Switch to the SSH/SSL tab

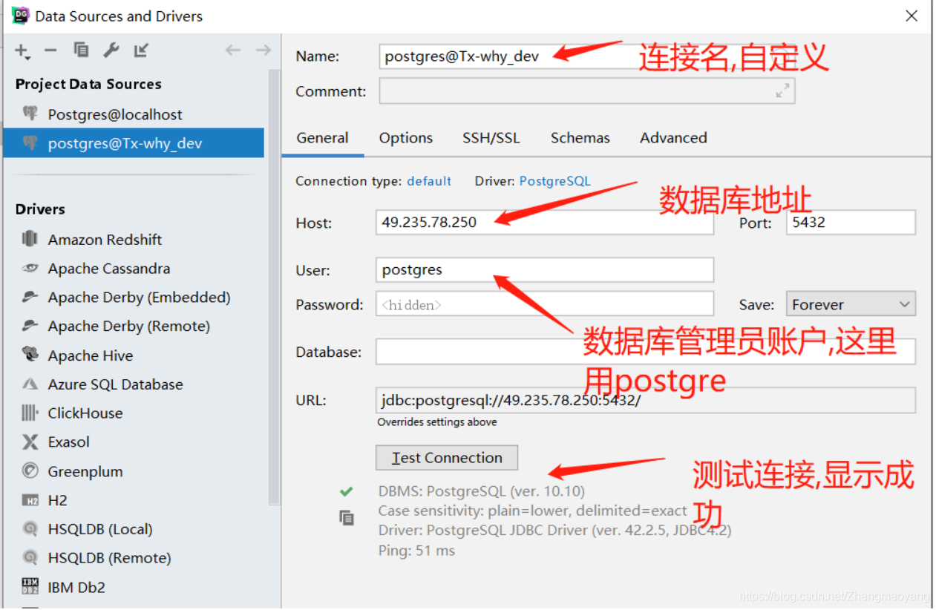click(491, 137)
